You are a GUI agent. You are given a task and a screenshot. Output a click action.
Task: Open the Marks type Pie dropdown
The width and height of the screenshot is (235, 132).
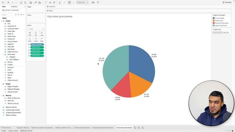point(36,29)
